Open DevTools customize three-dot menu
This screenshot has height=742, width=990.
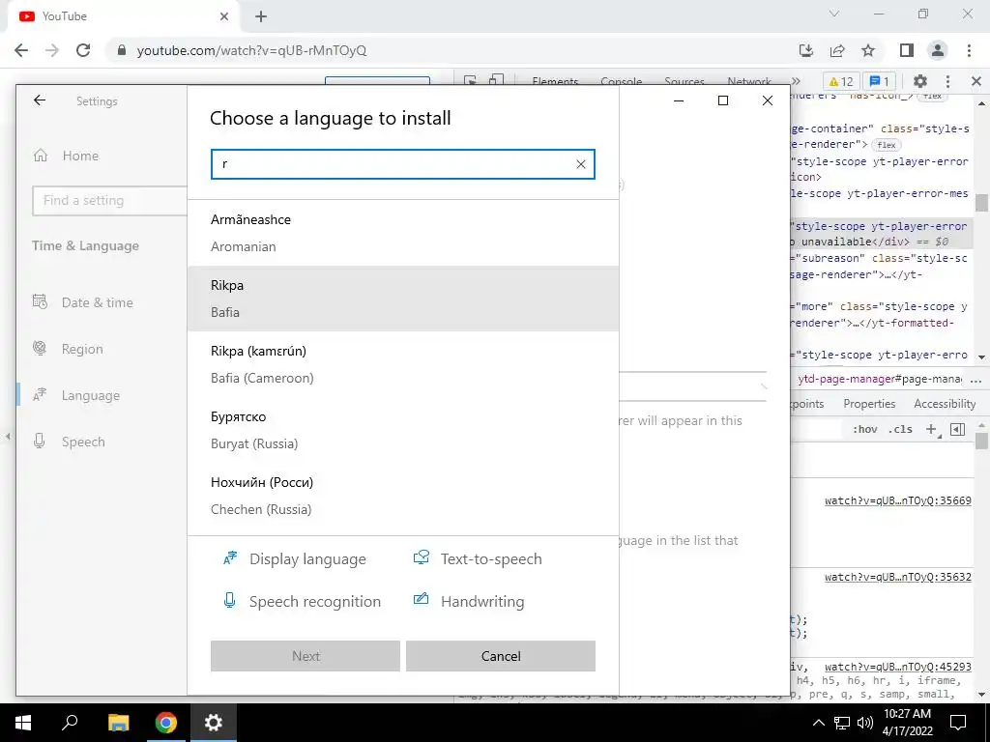(947, 81)
